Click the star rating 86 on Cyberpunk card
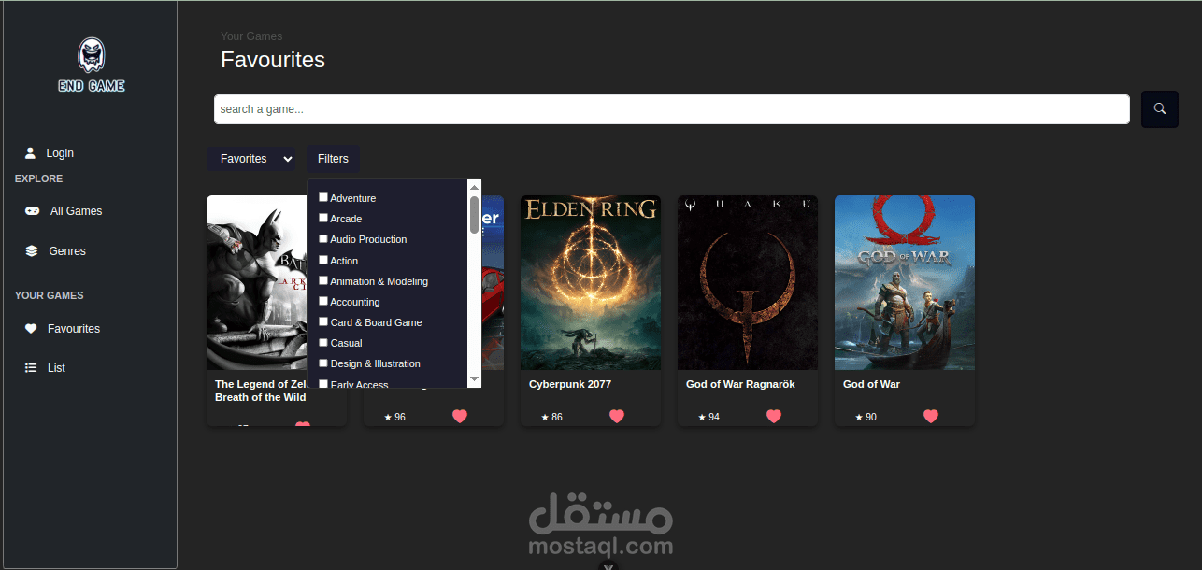Viewport: 1202px width, 570px height. click(x=551, y=417)
